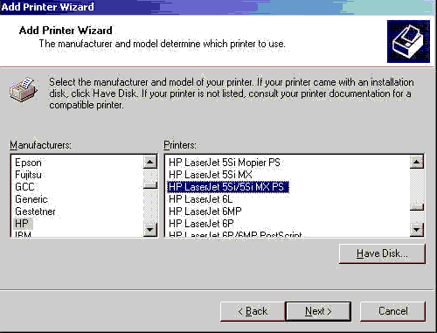Click Manufacturers list scroll up arrow
437x333 pixels.
150,162
